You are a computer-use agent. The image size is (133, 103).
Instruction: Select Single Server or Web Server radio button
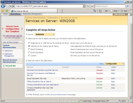[x=29, y=43]
